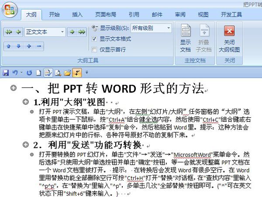
Task: Click body bullet of paragraph starting 打开要转换的
Action: coord(32,154)
